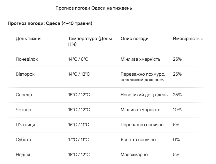Click Monday's temperature '14°C / 8°C'
Image resolution: width=216 pixels, height=164 pixels.
[x=78, y=59]
